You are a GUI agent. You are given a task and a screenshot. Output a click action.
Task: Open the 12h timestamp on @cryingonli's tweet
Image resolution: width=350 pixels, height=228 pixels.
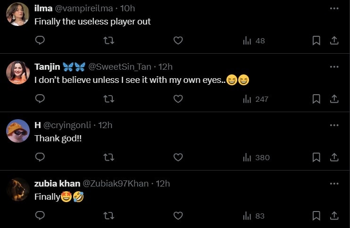coord(105,125)
